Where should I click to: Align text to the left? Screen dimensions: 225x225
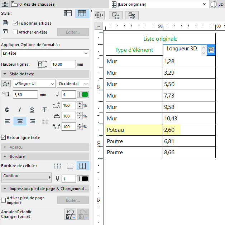click(x=7, y=121)
